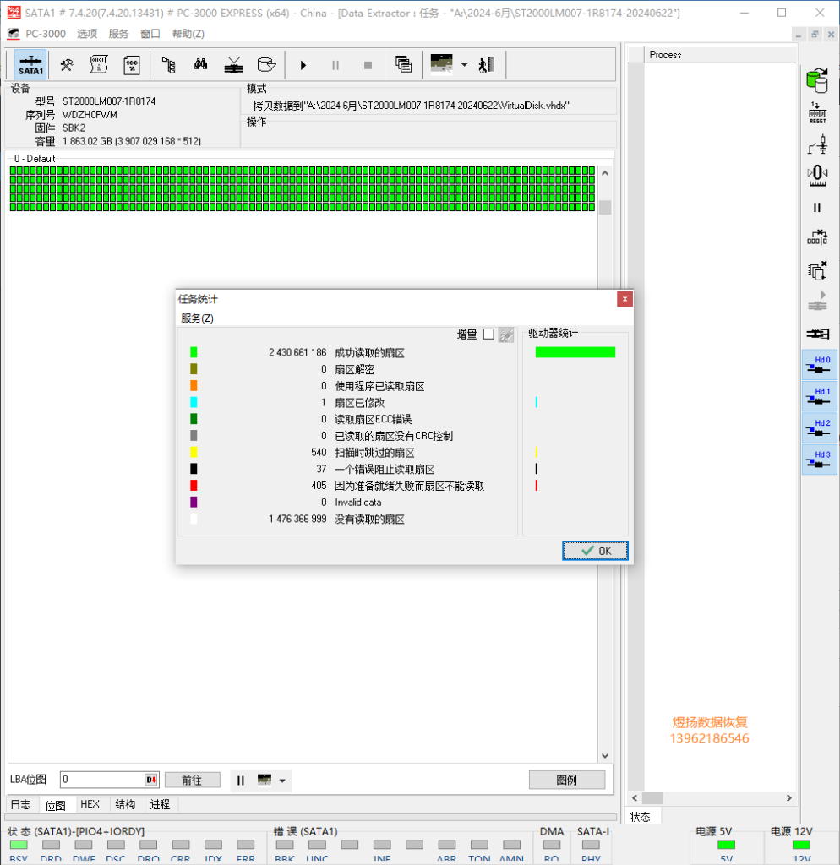Screen dimensions: 840x865
Task: Enable the 增量 checkbox in statistics dialog
Action: pyautogui.click(x=488, y=335)
